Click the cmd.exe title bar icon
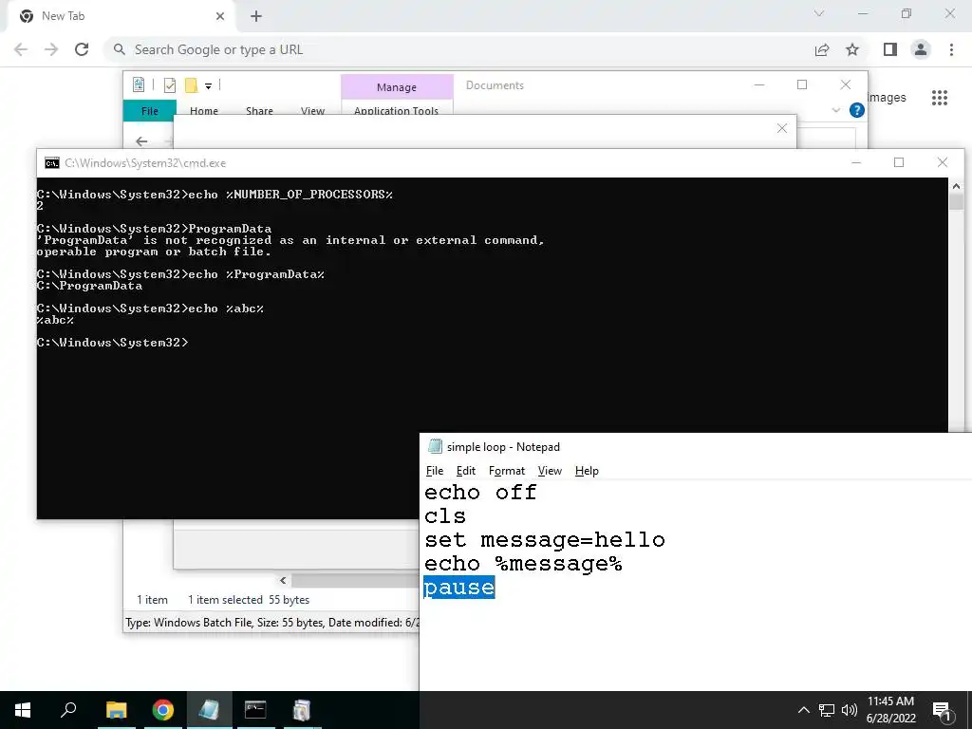Image resolution: width=972 pixels, height=729 pixels. [x=52, y=163]
